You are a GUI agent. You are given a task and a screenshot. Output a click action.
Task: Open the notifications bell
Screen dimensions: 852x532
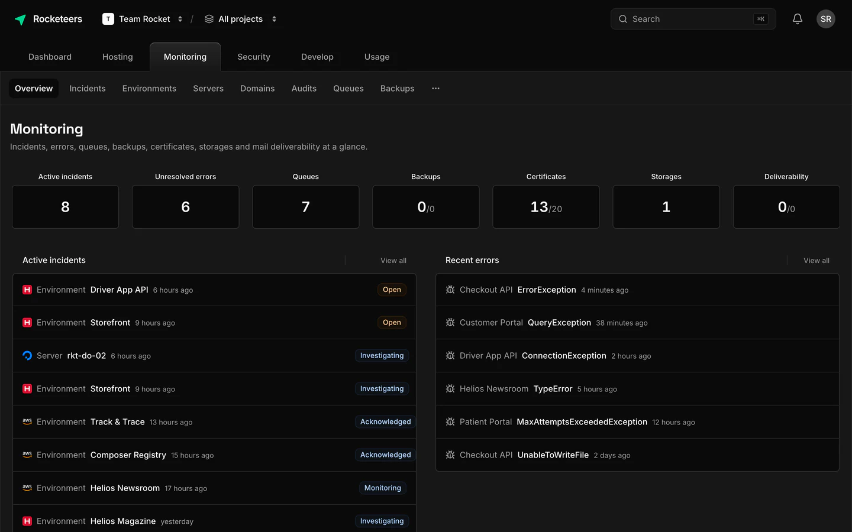click(x=798, y=19)
